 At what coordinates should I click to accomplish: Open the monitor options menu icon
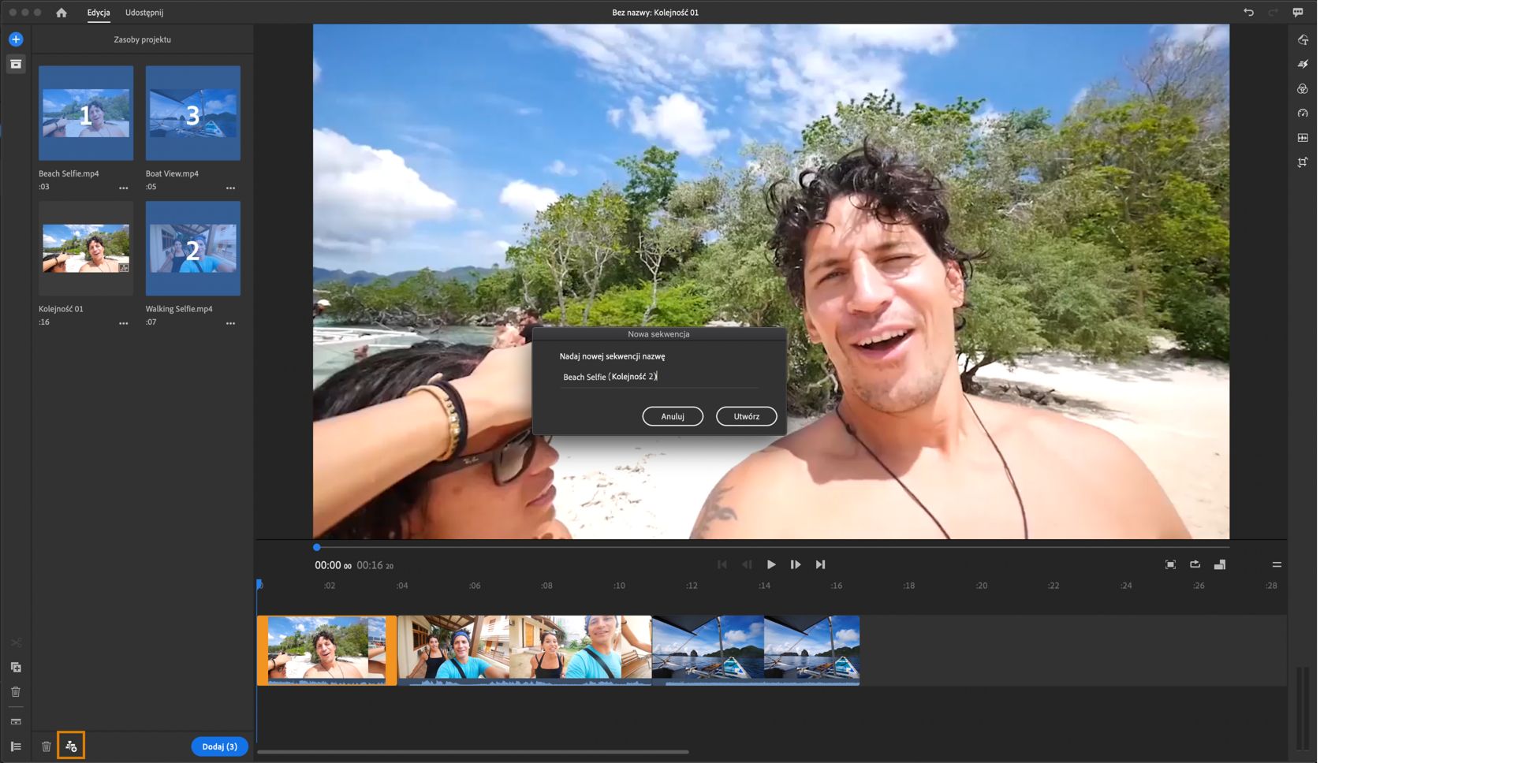(x=1277, y=564)
